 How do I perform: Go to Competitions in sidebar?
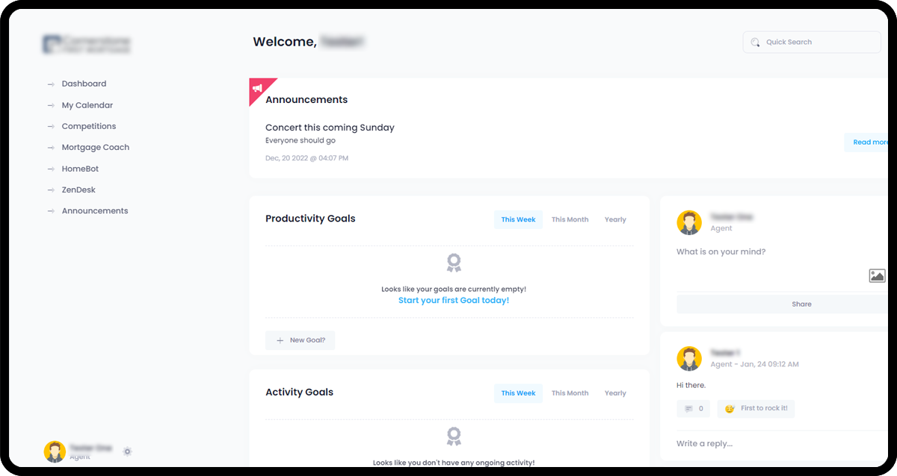coord(89,126)
